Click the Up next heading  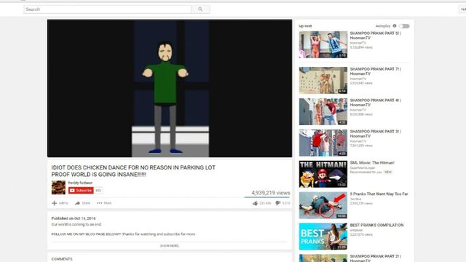[305, 26]
